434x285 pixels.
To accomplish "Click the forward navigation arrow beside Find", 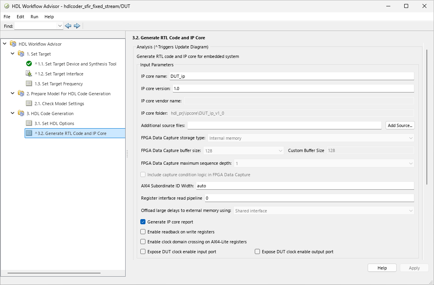I will point(77,25).
